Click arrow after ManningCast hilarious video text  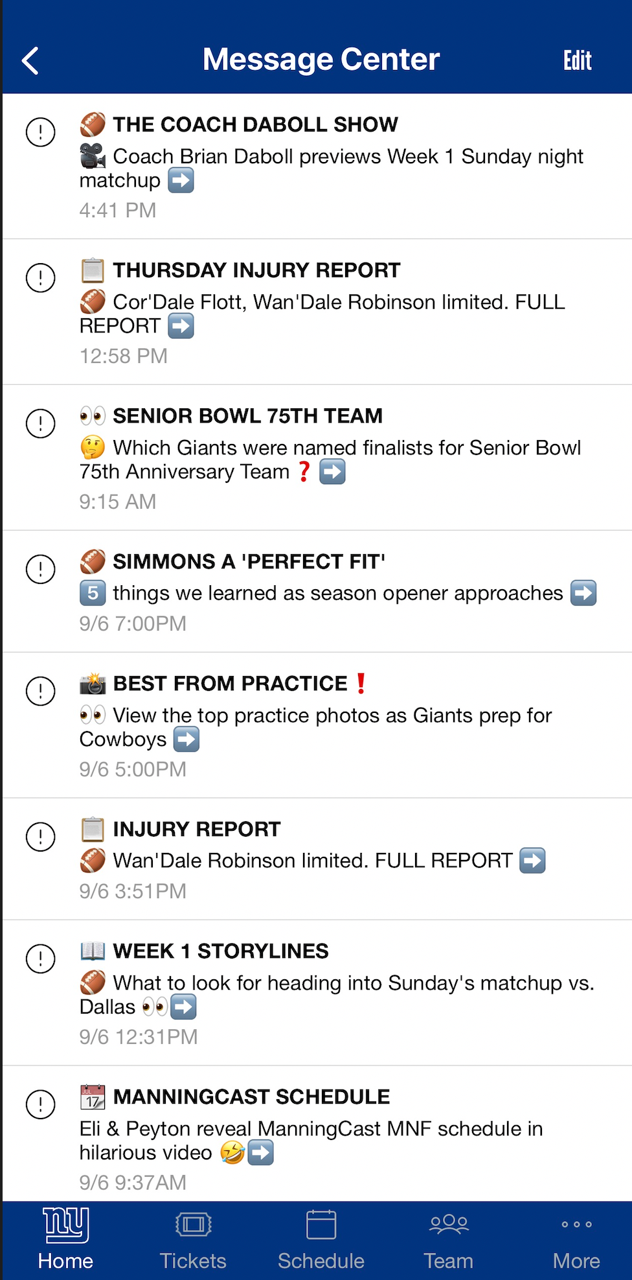tap(261, 1153)
